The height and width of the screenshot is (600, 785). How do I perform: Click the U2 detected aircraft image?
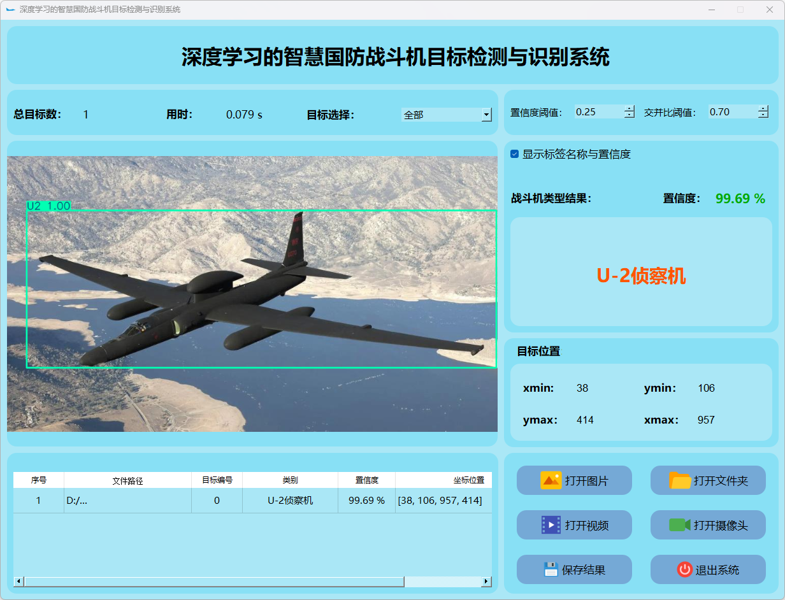tap(255, 293)
